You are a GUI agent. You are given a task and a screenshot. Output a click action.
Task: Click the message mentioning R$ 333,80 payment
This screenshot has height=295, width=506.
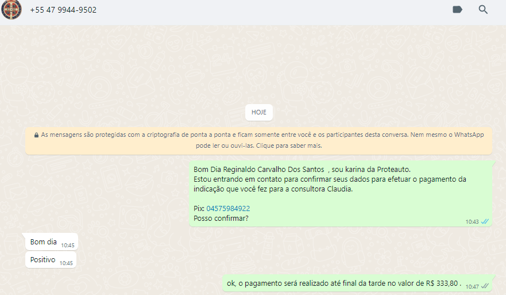coord(343,283)
